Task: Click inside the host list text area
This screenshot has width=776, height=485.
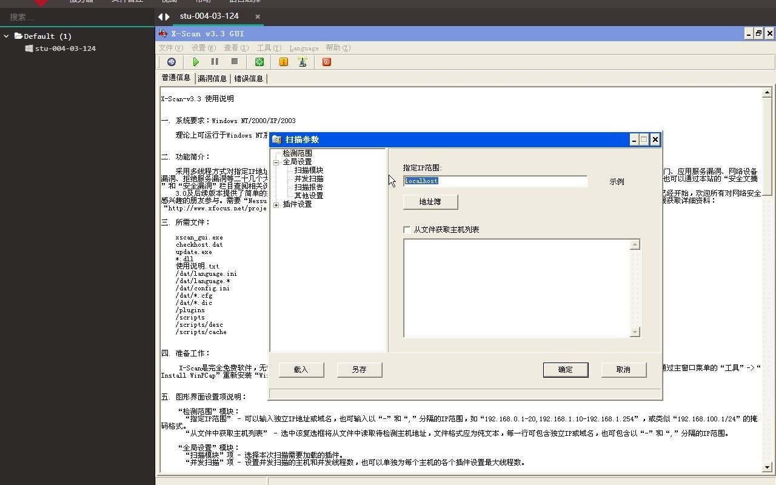Action: pos(517,288)
